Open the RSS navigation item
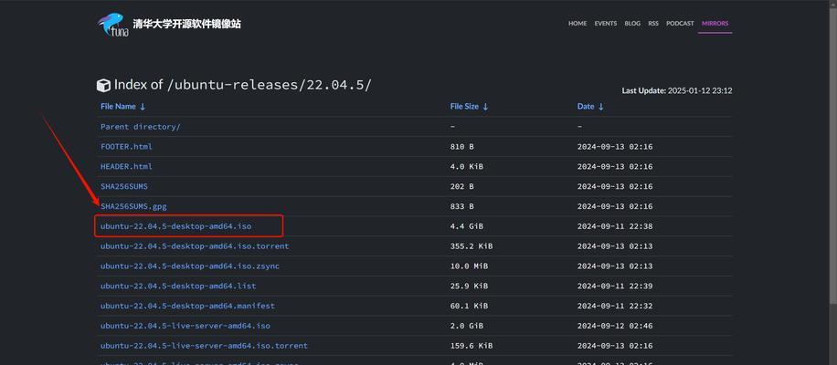 (653, 24)
